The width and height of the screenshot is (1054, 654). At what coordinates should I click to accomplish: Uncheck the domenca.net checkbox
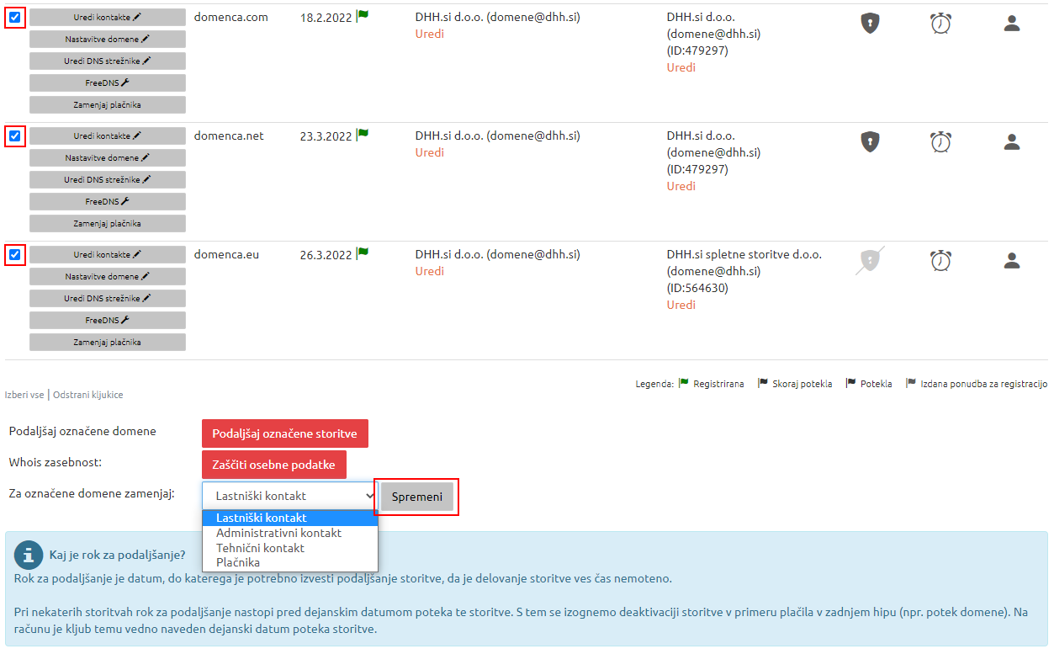[x=15, y=136]
